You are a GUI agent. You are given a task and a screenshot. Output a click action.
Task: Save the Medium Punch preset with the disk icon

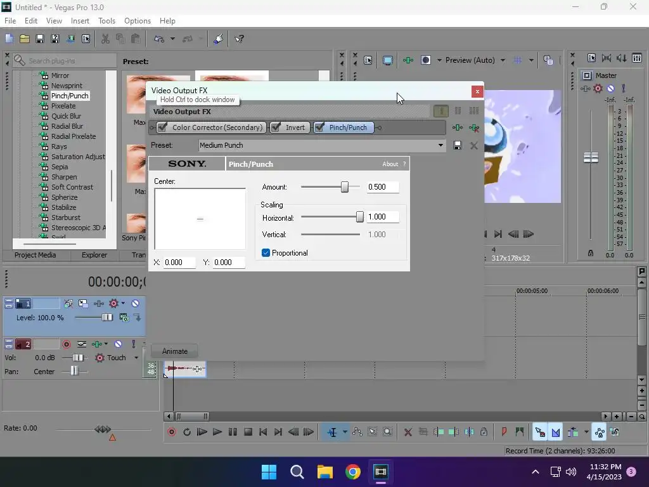(x=458, y=145)
